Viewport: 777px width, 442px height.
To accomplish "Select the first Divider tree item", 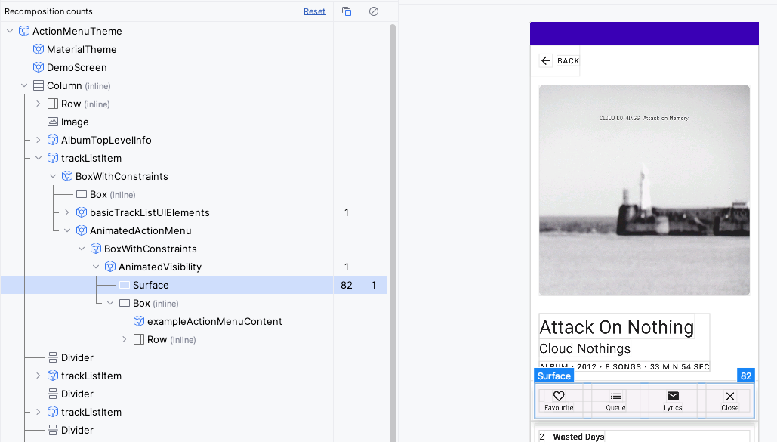I will tap(77, 357).
